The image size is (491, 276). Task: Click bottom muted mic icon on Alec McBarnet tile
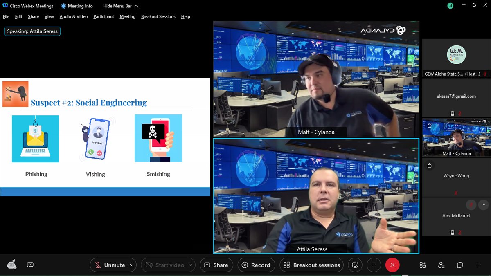tap(460, 232)
